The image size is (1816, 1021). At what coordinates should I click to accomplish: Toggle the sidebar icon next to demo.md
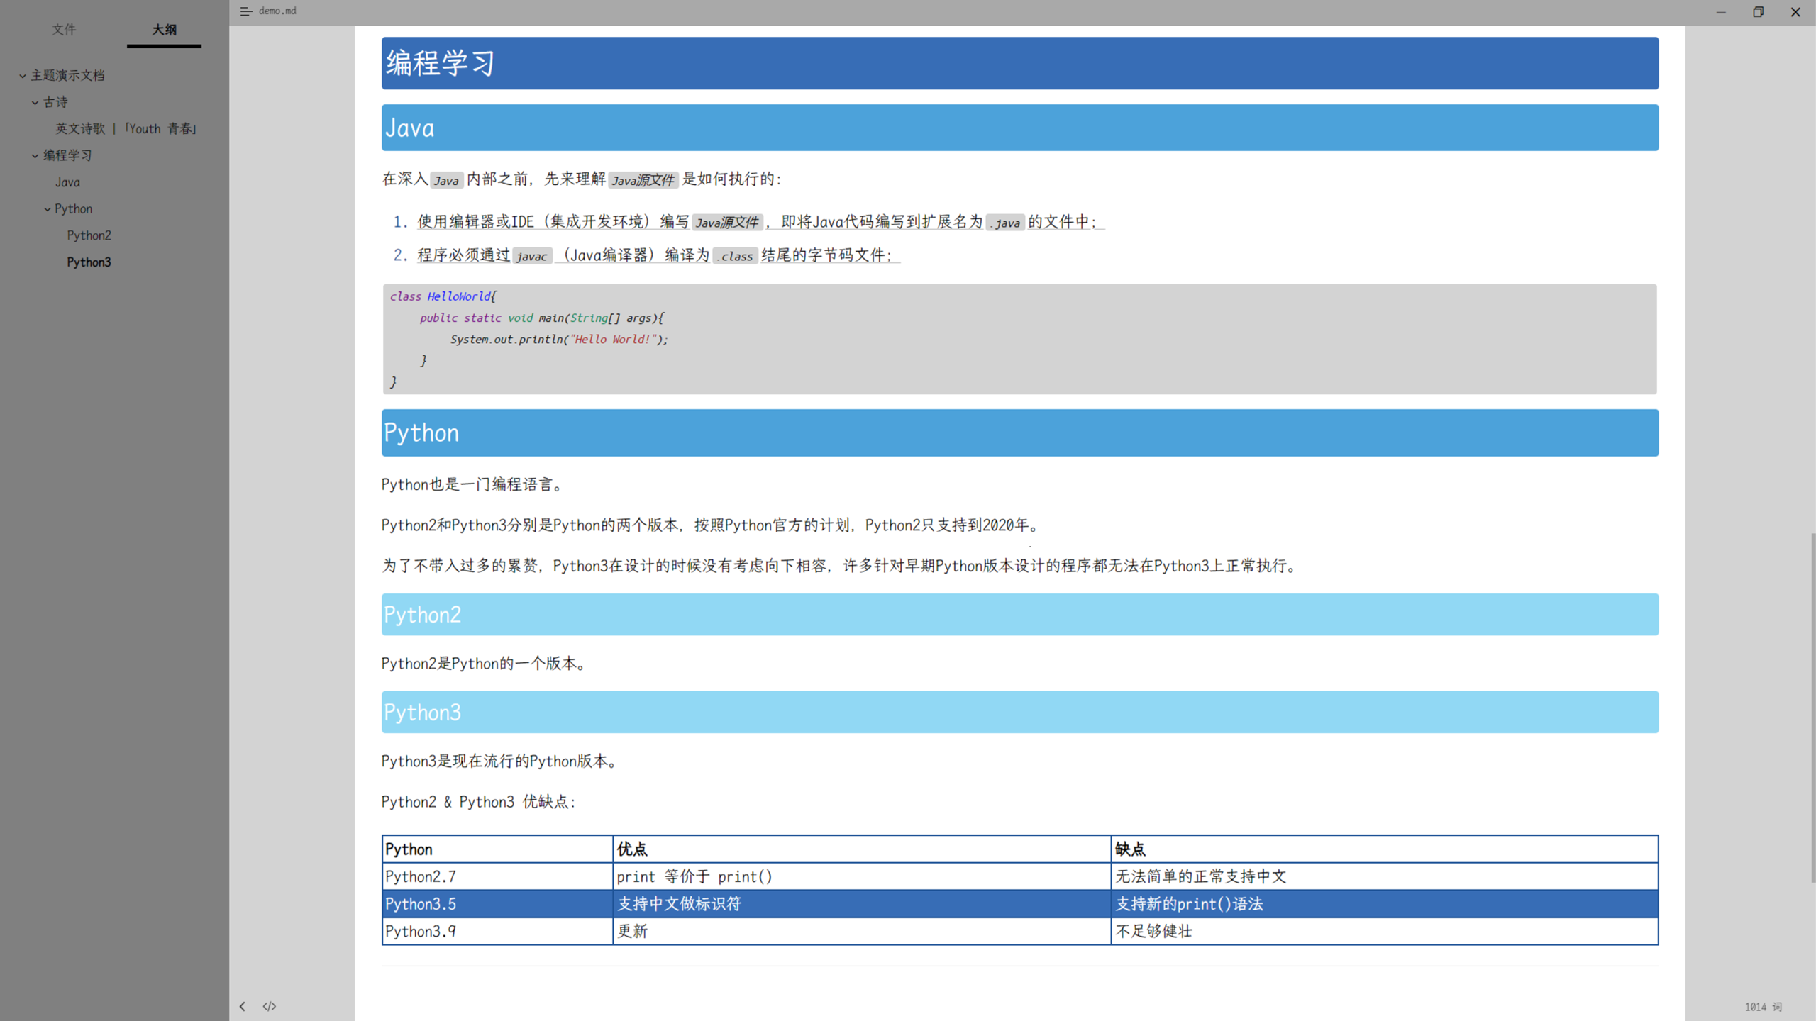tap(246, 11)
